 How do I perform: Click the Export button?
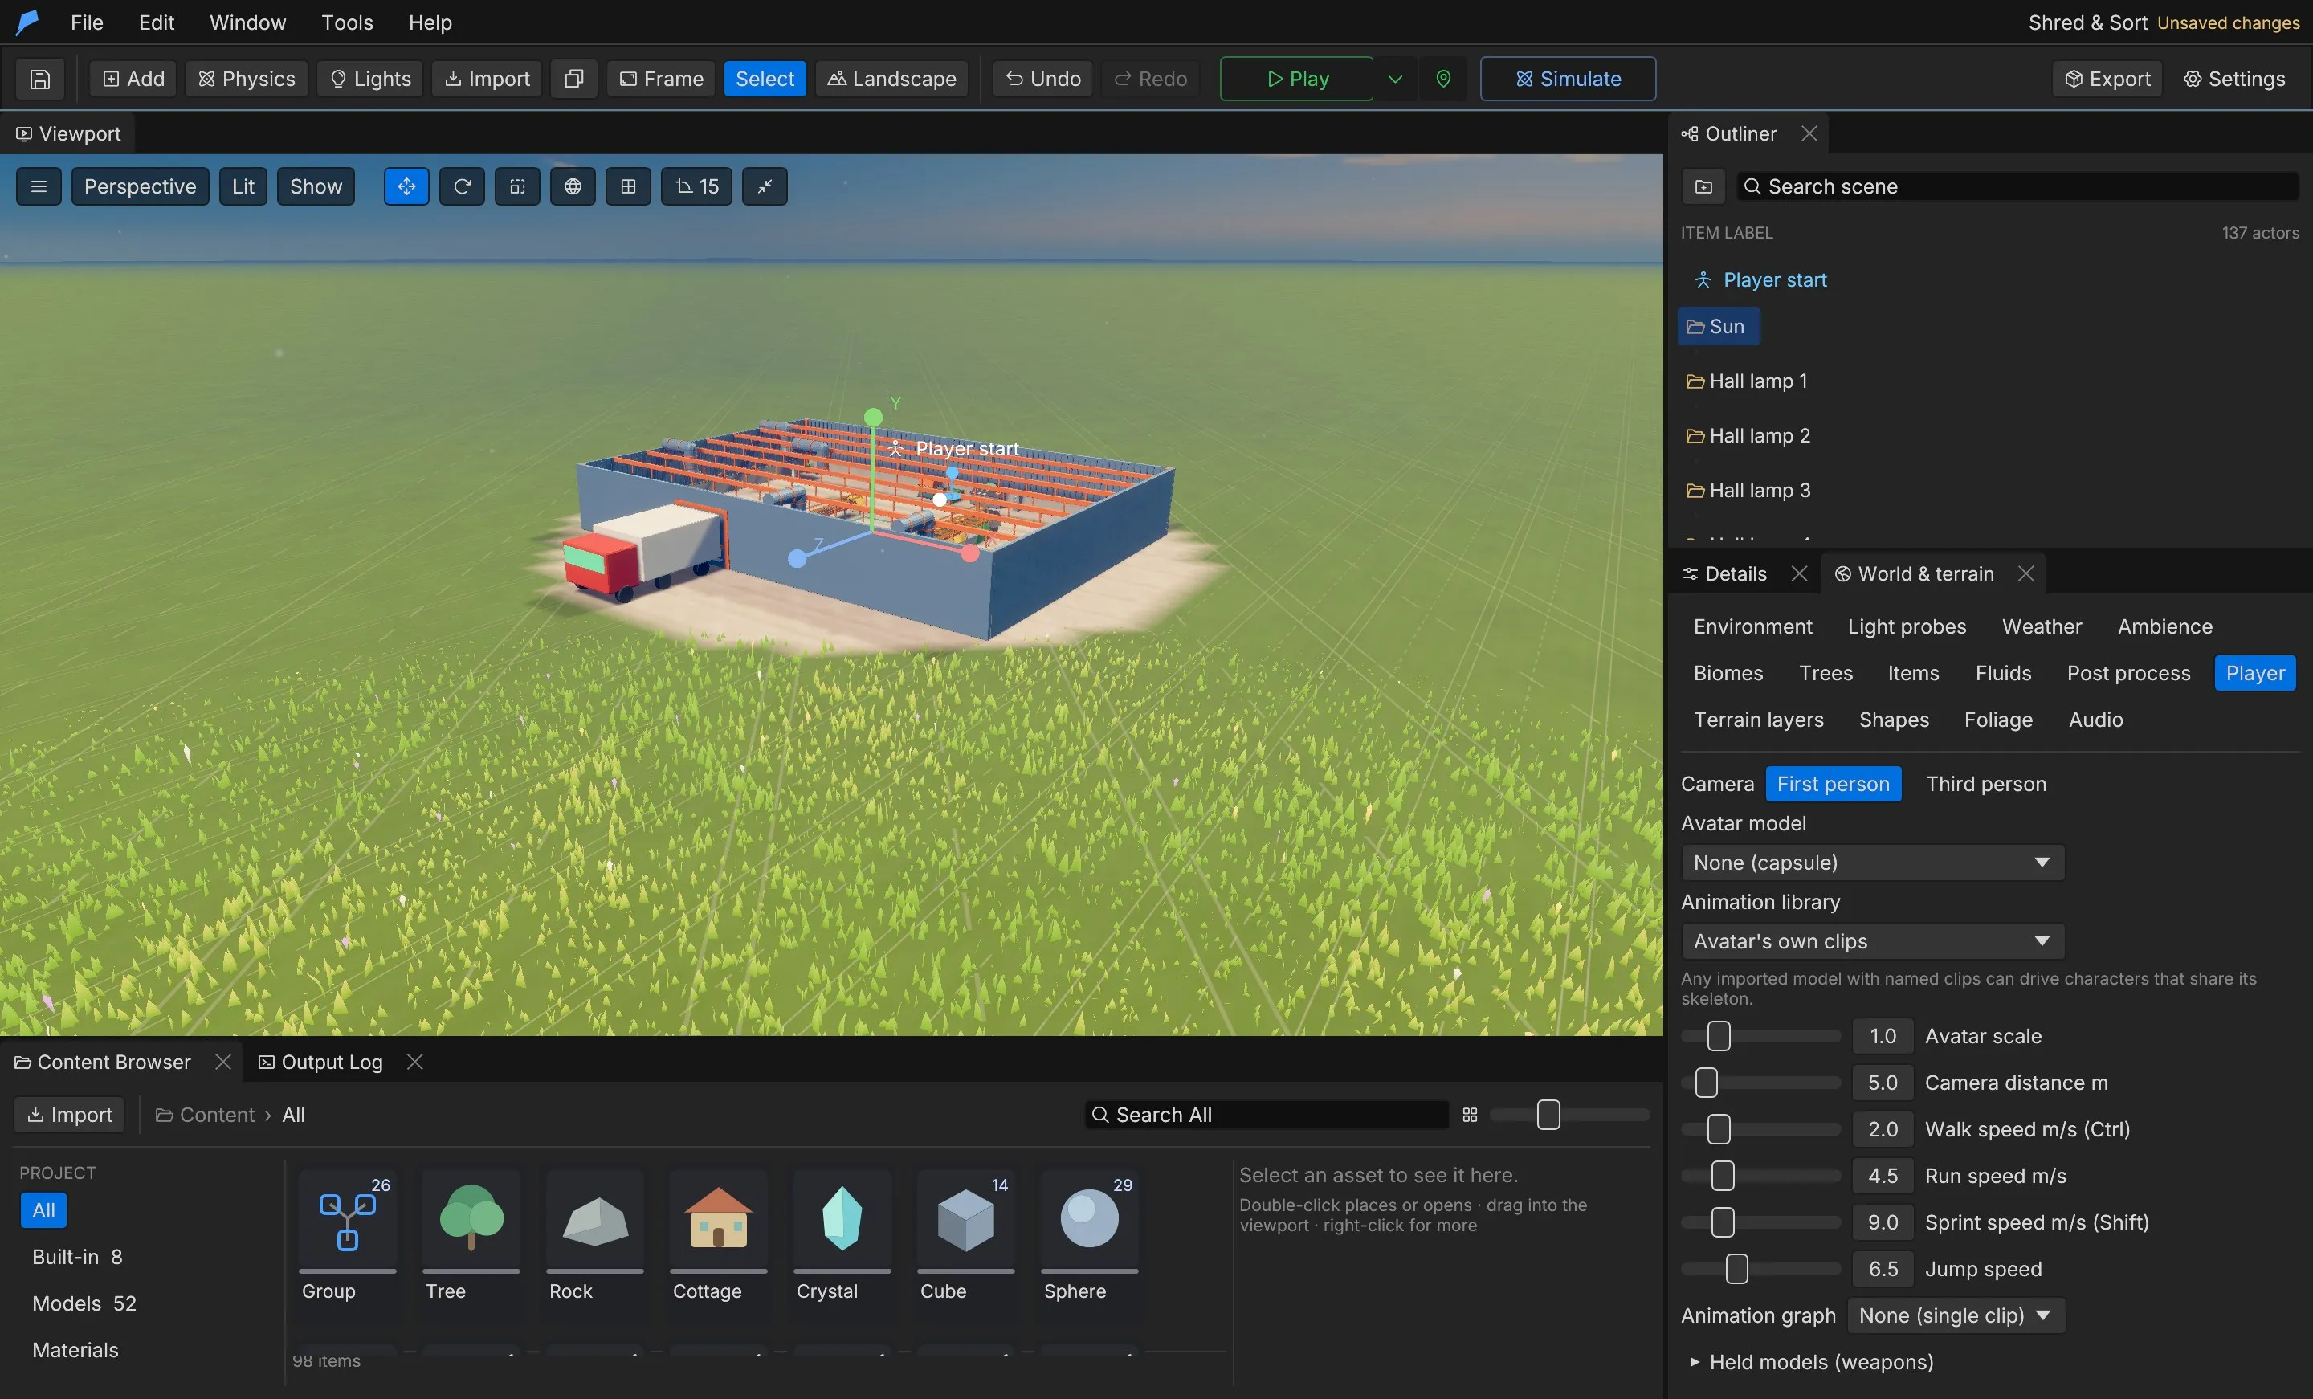[2107, 79]
